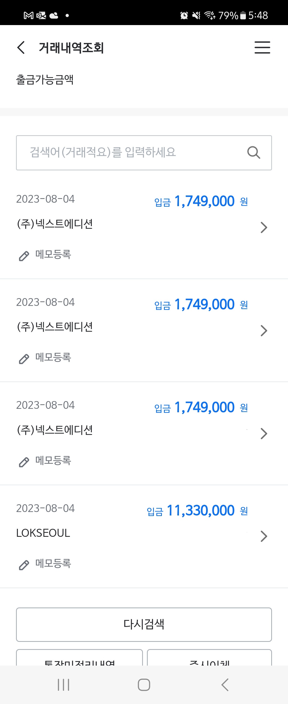
Task: Click the pencil icon in the third transaction
Action: click(x=24, y=462)
